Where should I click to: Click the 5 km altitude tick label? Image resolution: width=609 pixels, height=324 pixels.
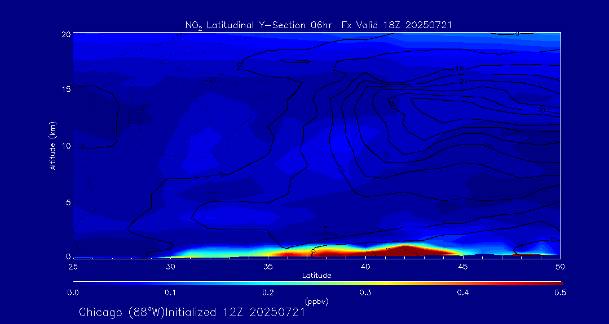click(68, 202)
